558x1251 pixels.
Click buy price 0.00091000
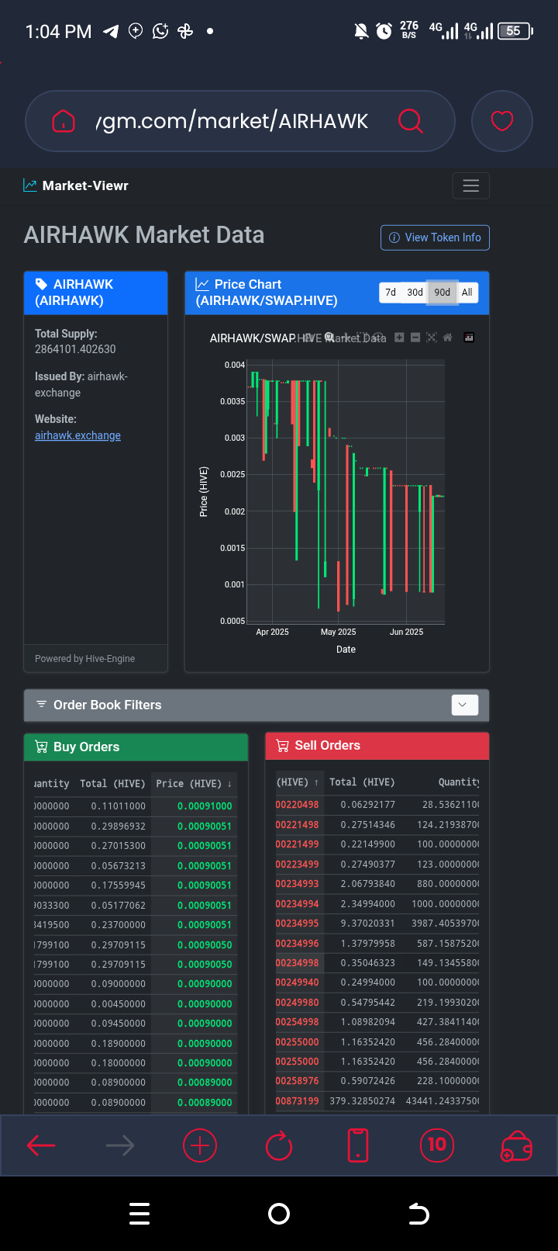(205, 806)
